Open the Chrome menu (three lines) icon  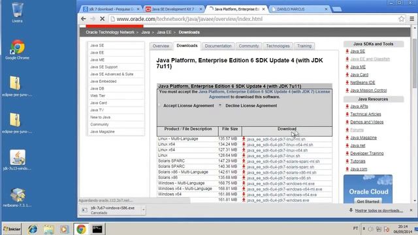tap(412, 19)
